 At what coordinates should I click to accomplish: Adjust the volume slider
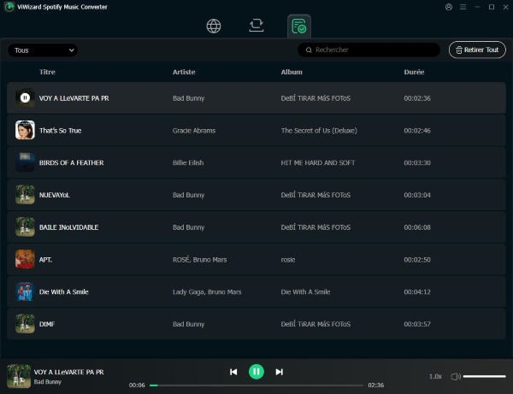[484, 376]
